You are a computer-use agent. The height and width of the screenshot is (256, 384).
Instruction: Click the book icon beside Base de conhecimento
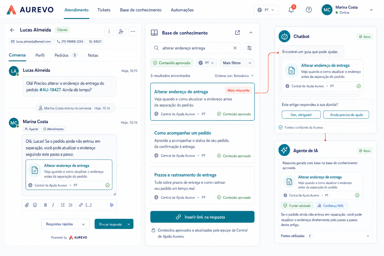coord(154,33)
